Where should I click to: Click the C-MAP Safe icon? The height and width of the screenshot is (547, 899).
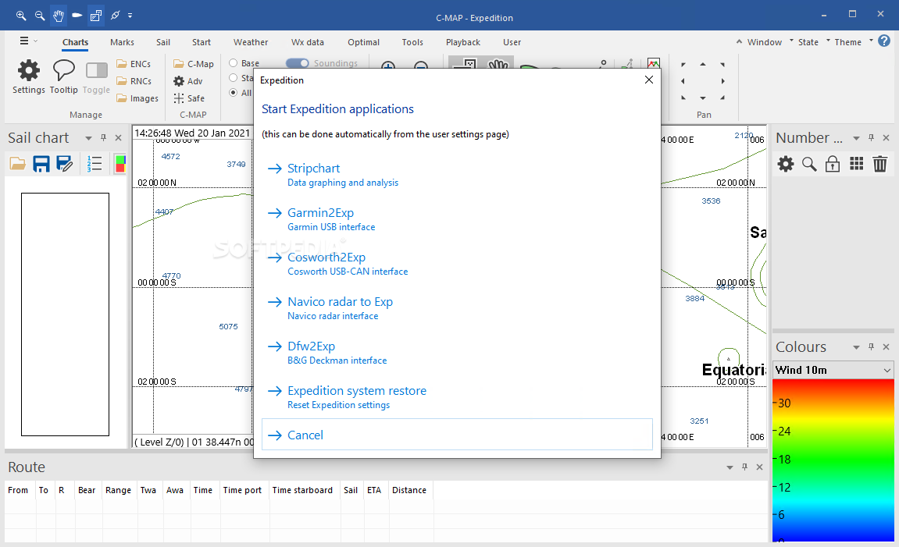pyautogui.click(x=189, y=98)
